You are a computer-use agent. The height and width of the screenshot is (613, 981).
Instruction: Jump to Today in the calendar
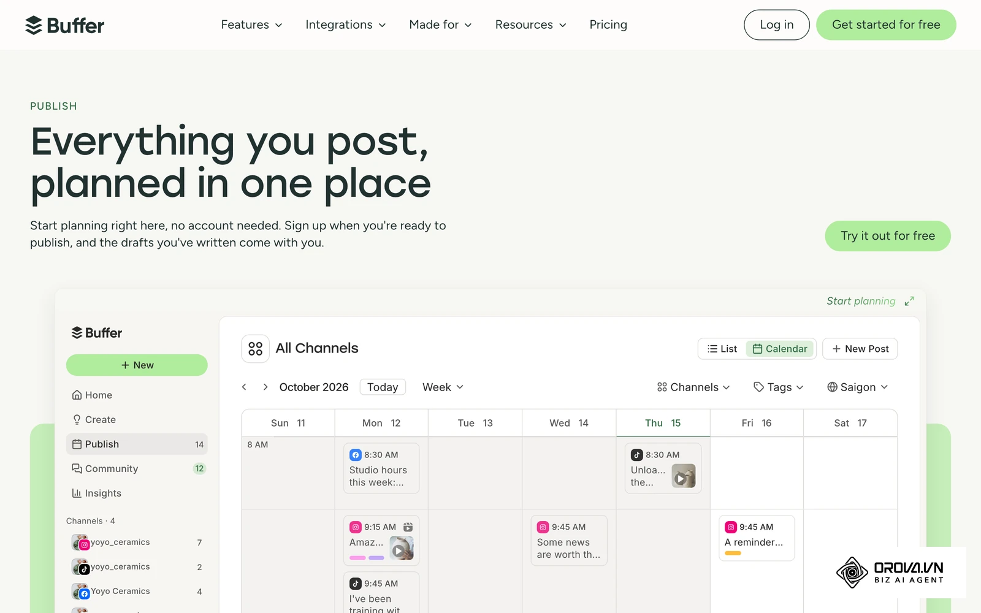(x=383, y=387)
